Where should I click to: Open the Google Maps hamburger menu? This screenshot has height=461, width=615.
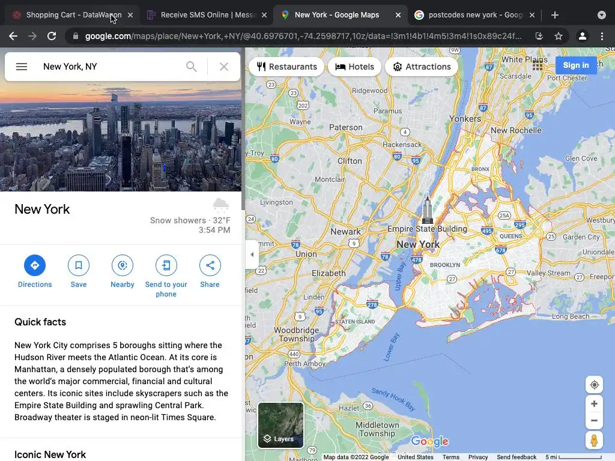[22, 67]
